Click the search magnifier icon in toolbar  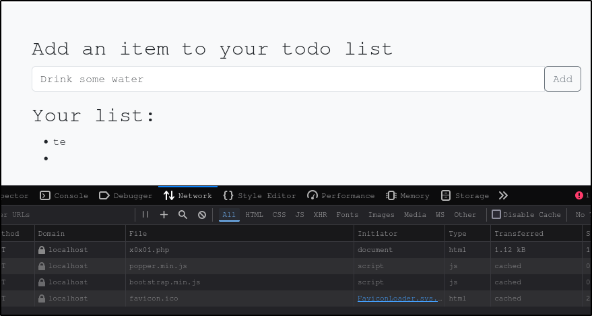[183, 214]
